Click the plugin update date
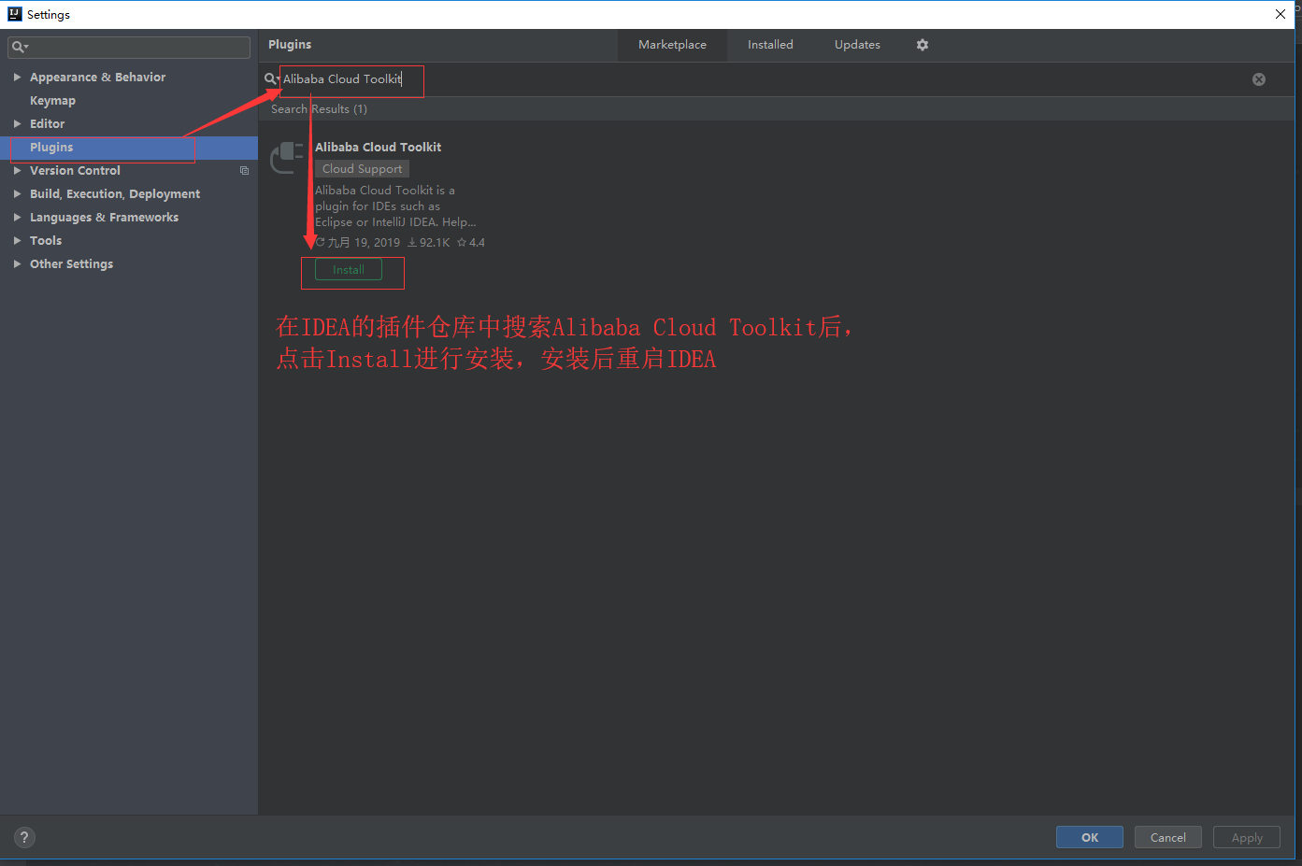This screenshot has height=866, width=1302. [358, 243]
